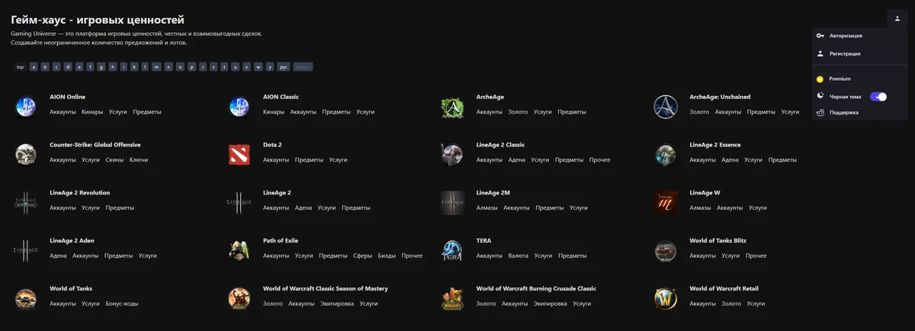Open Авторизация in the user menu

click(x=846, y=36)
